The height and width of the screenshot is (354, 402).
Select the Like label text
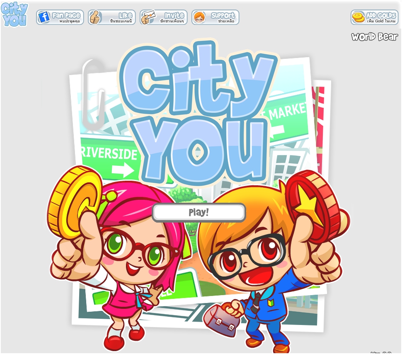pos(126,15)
